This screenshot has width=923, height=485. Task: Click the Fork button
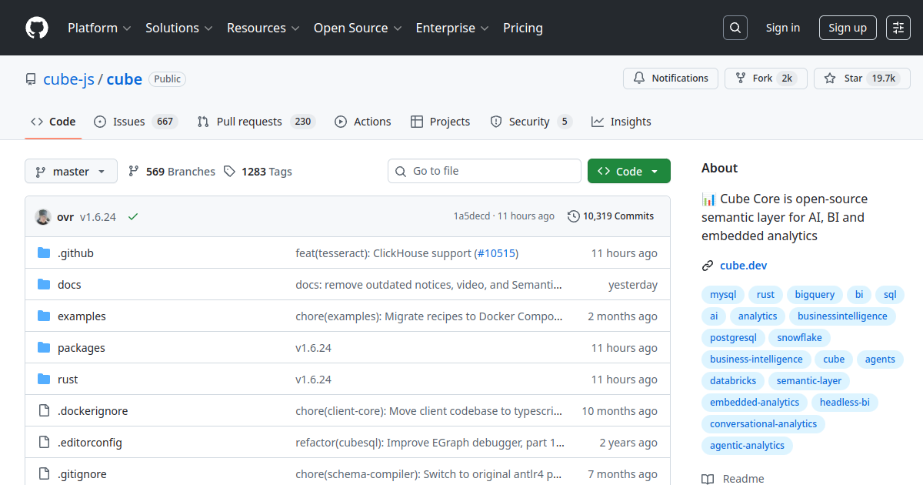pyautogui.click(x=755, y=79)
